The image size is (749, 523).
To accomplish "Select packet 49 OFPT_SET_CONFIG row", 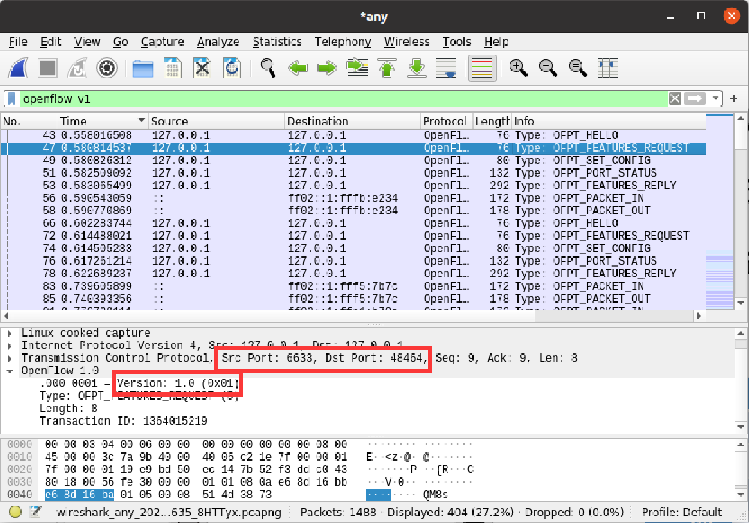I will (353, 161).
